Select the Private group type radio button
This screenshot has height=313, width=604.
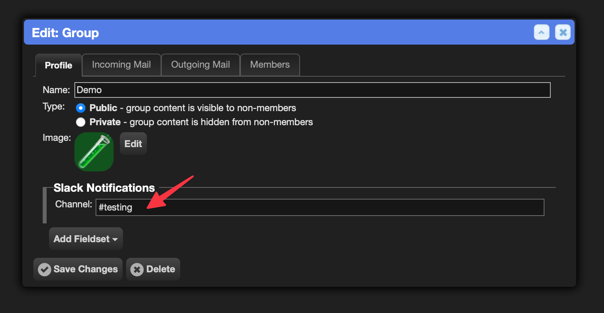pos(81,122)
